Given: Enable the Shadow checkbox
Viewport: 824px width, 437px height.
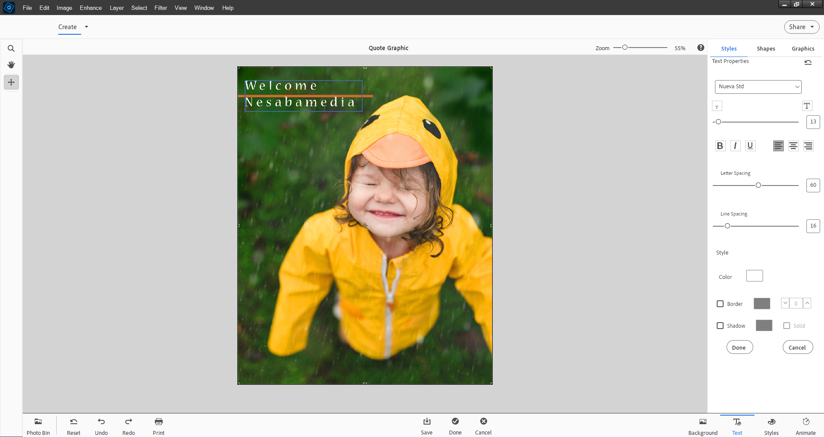Looking at the screenshot, I should tap(720, 326).
